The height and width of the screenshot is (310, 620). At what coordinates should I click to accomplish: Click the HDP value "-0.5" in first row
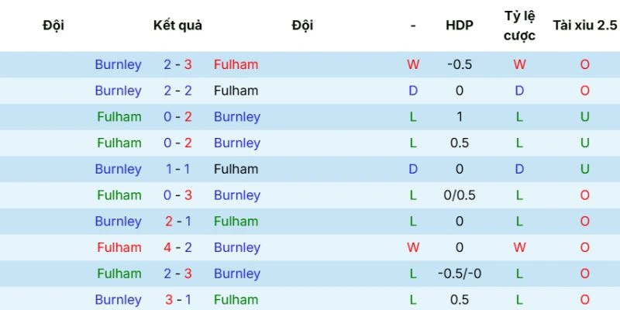tap(459, 64)
